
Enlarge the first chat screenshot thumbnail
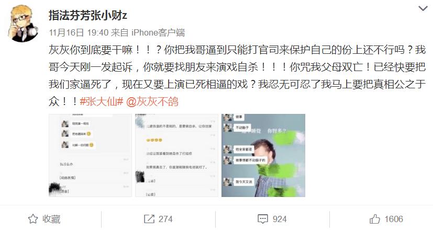(90, 155)
